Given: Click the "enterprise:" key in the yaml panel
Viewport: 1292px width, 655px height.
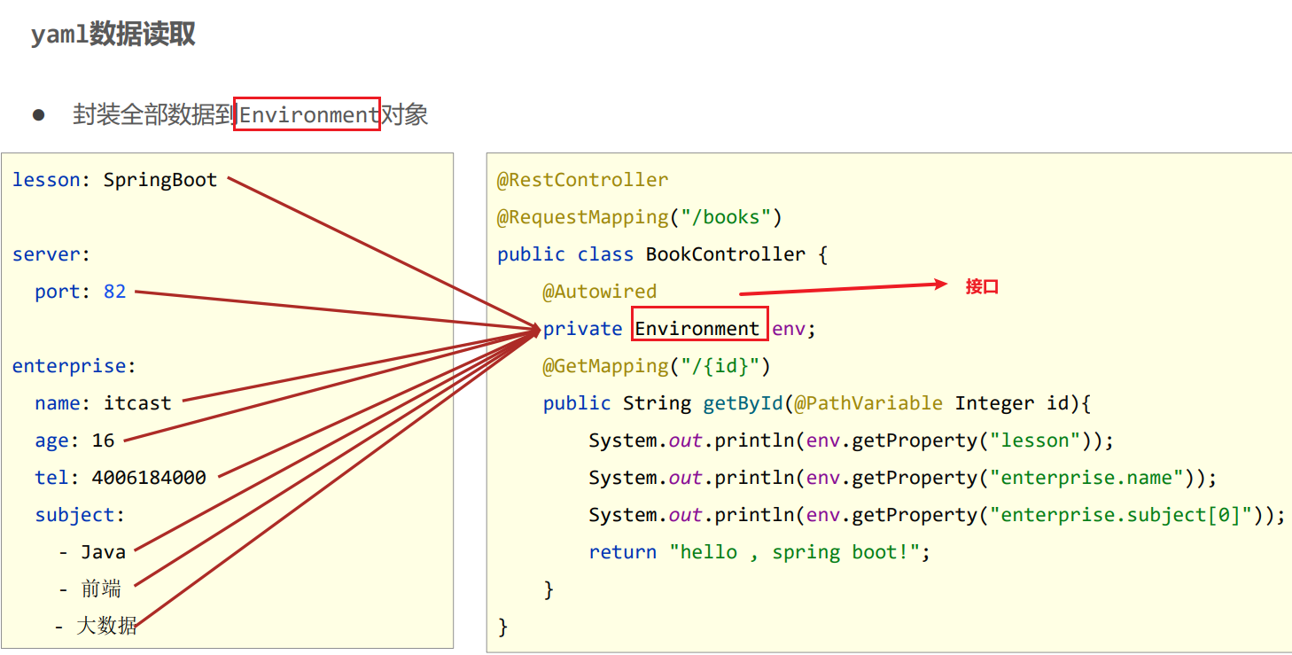Looking at the screenshot, I should tap(74, 366).
